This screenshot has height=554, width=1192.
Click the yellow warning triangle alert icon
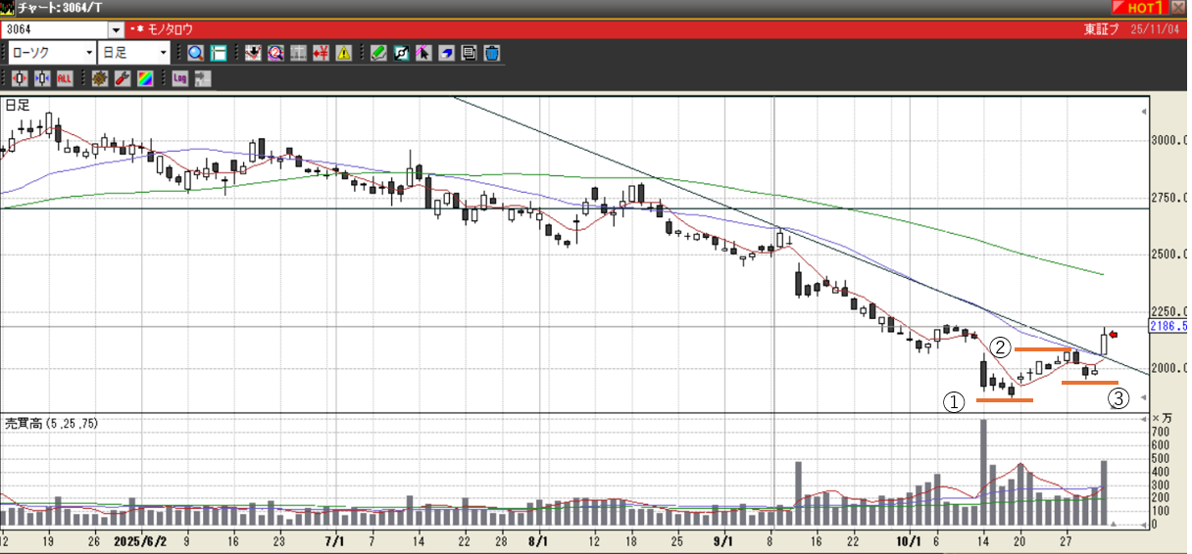343,53
